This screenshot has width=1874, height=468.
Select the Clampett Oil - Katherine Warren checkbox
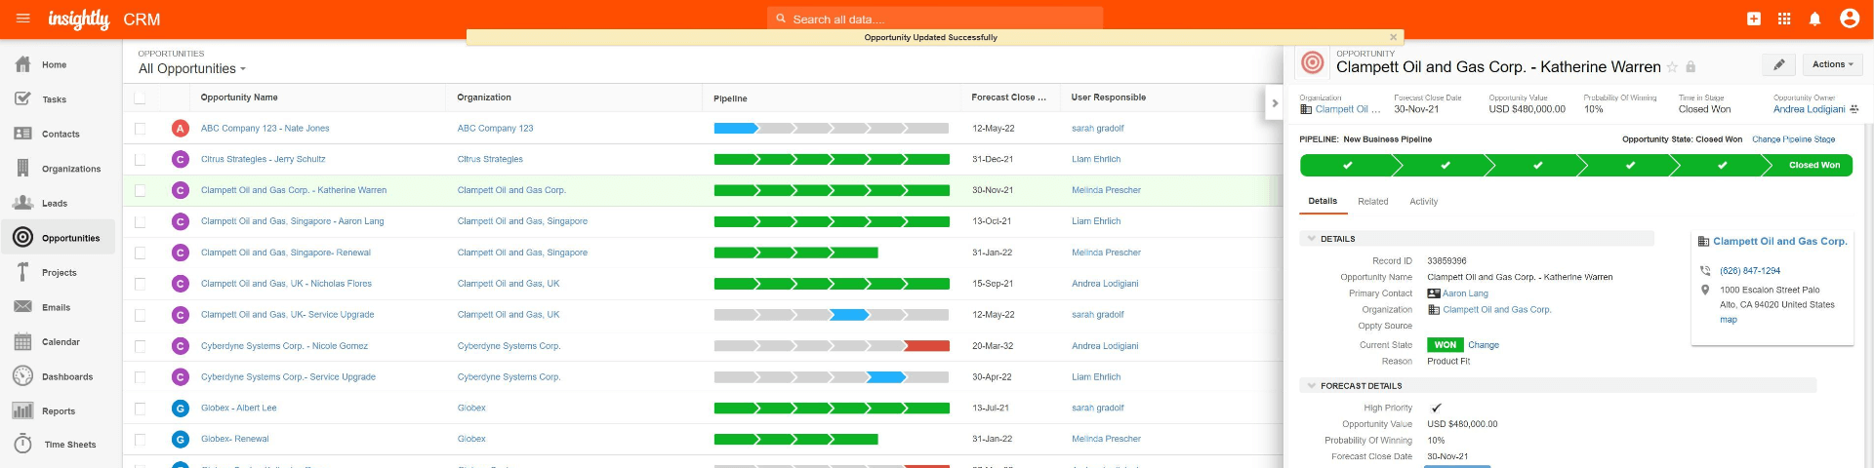[140, 190]
